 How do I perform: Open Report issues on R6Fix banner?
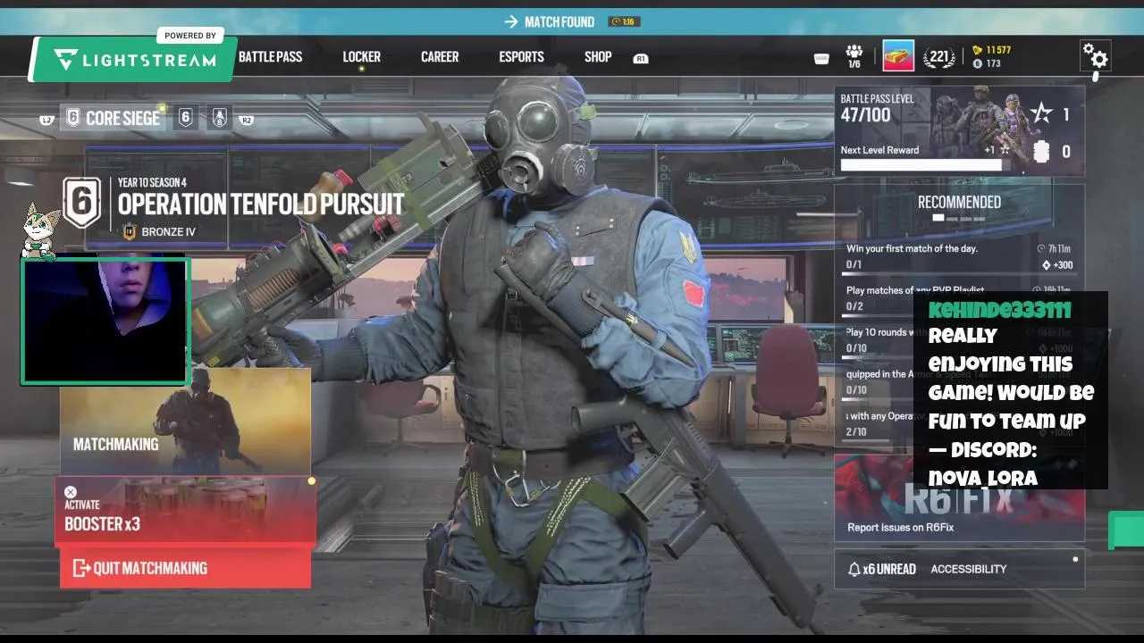coord(959,497)
